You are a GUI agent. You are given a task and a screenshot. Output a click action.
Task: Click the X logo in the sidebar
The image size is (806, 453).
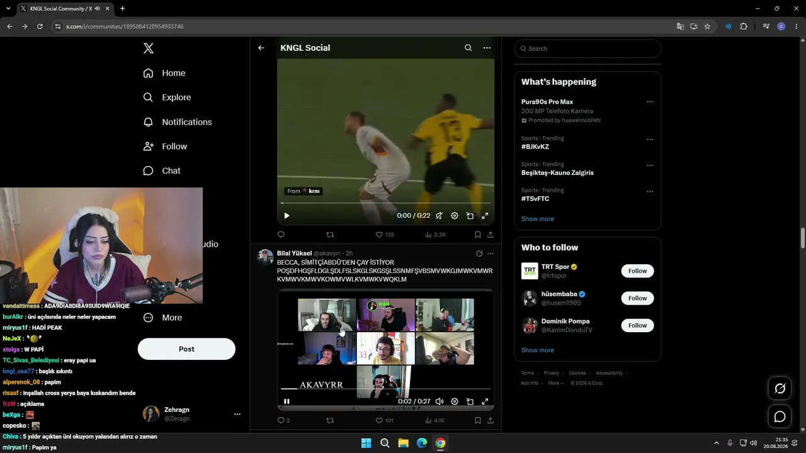click(x=149, y=48)
